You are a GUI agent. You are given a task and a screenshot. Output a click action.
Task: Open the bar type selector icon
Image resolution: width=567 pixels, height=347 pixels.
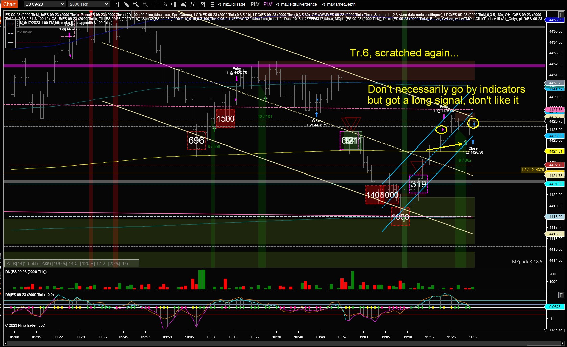(x=117, y=4)
